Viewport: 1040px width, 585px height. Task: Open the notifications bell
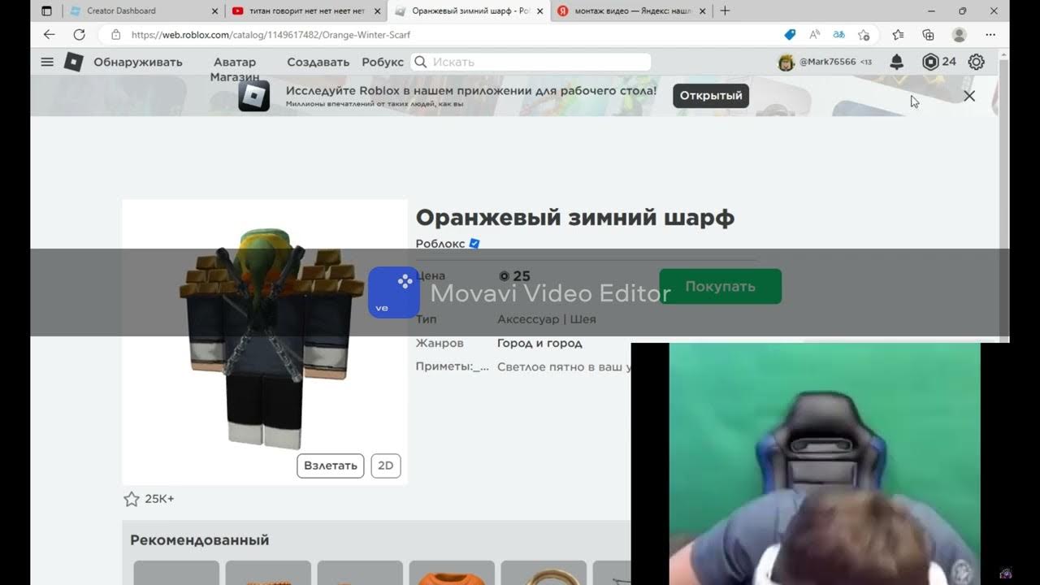pyautogui.click(x=897, y=62)
